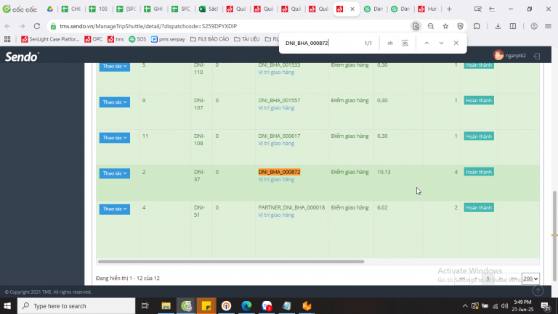Screen dimensions: 558x314
Task: Open the browser profile icon
Action: coord(534,26)
